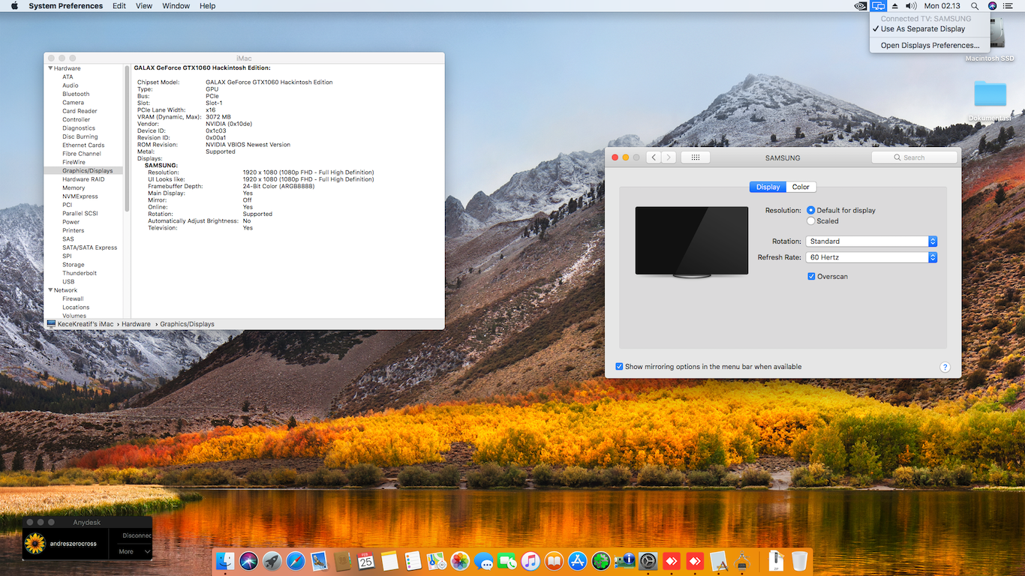
Task: Open the Edit menu
Action: tap(119, 6)
